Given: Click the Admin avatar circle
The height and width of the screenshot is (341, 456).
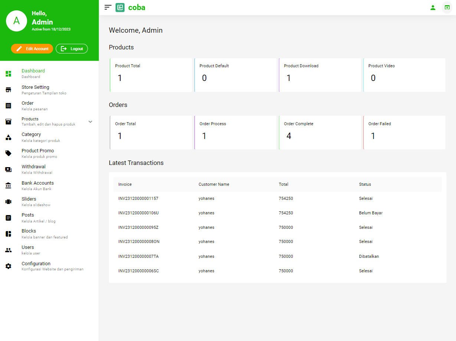Looking at the screenshot, I should pyautogui.click(x=16, y=21).
